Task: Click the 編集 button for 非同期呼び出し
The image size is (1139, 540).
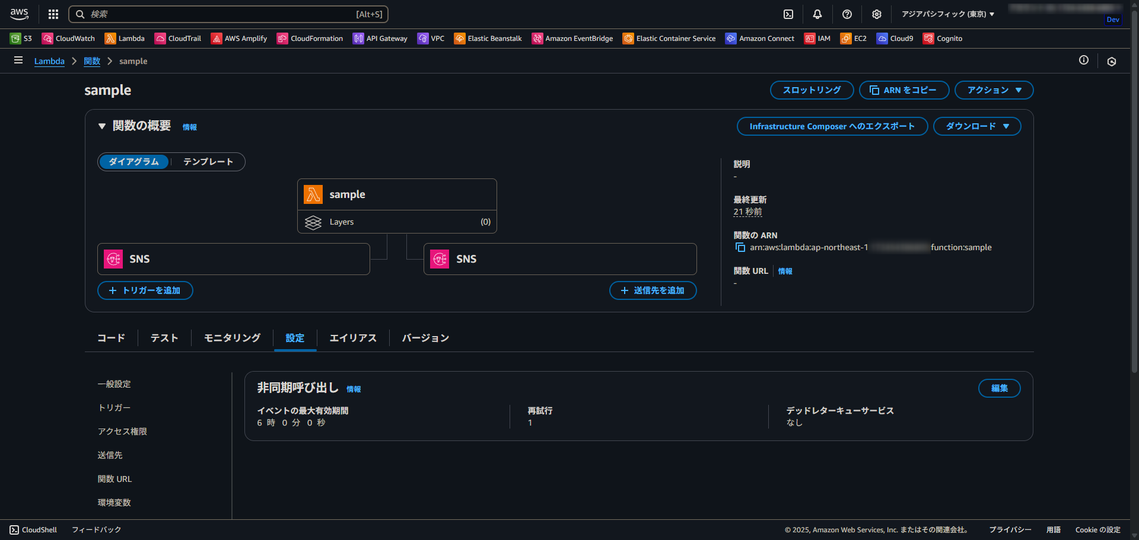Action: pos(1000,388)
